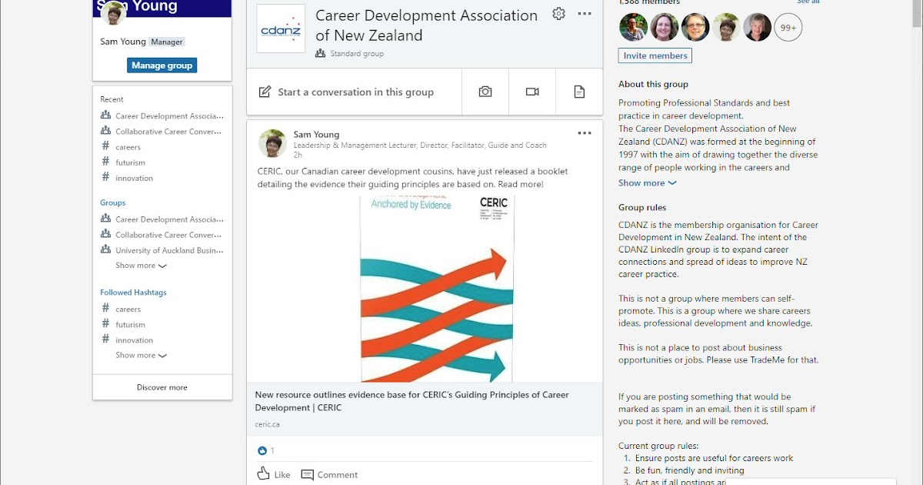Image resolution: width=923 pixels, height=485 pixels.
Task: Attach a document to a group post
Action: [x=579, y=91]
